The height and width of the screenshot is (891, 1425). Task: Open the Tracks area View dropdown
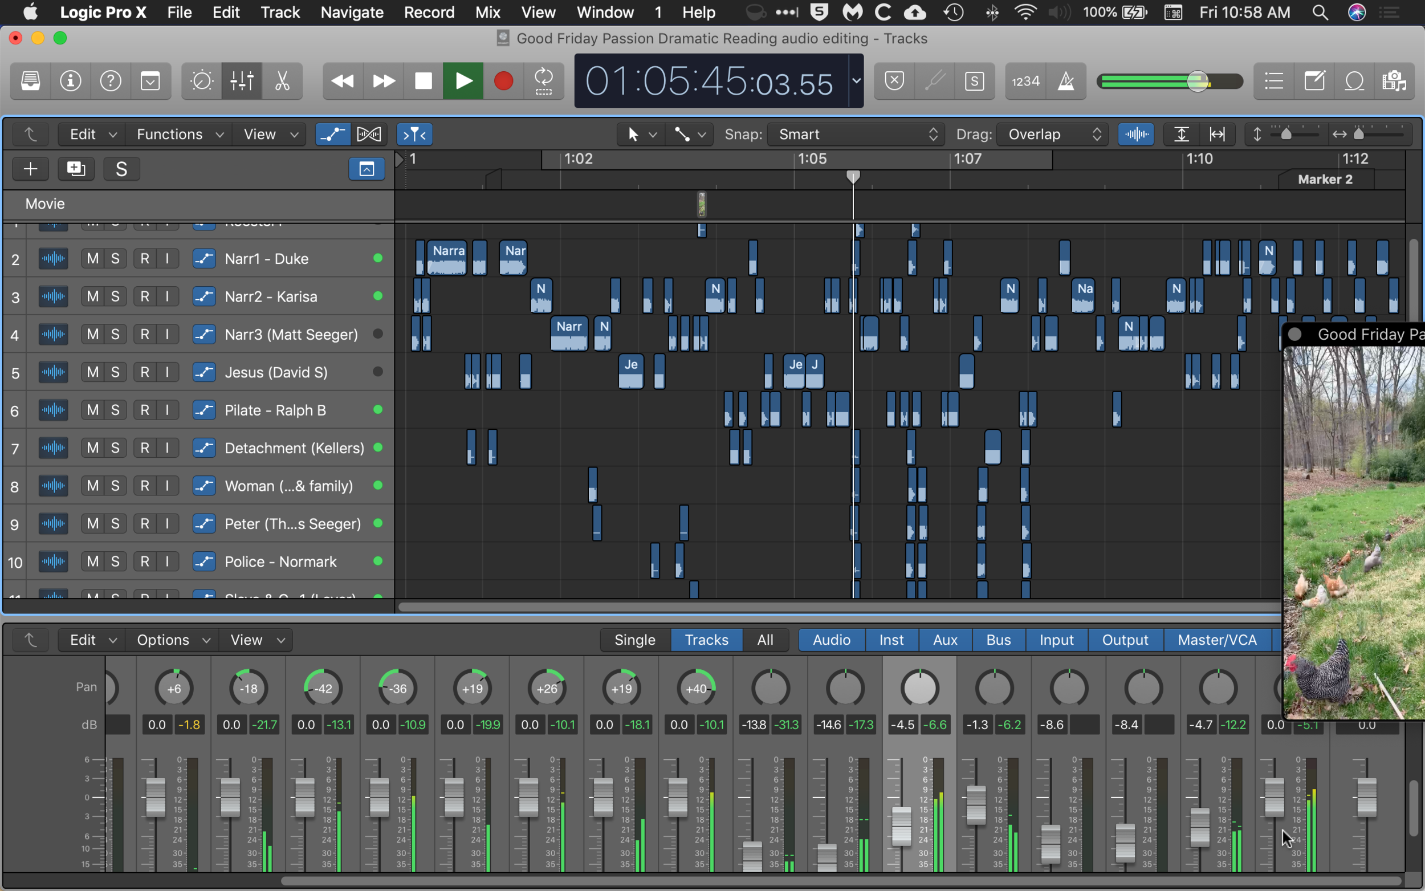point(269,135)
